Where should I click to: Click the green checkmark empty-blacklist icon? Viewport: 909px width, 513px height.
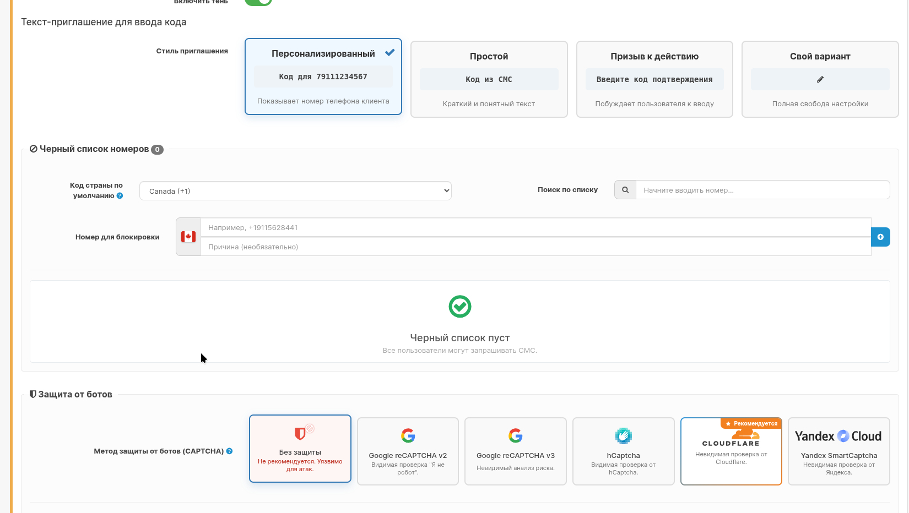pos(459,307)
